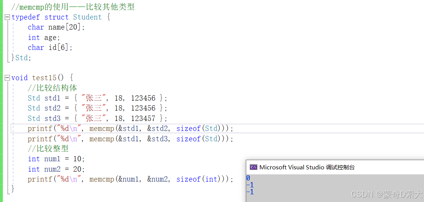Click the console output value 0
Image resolution: width=424 pixels, height=202 pixels.
pos(248,178)
